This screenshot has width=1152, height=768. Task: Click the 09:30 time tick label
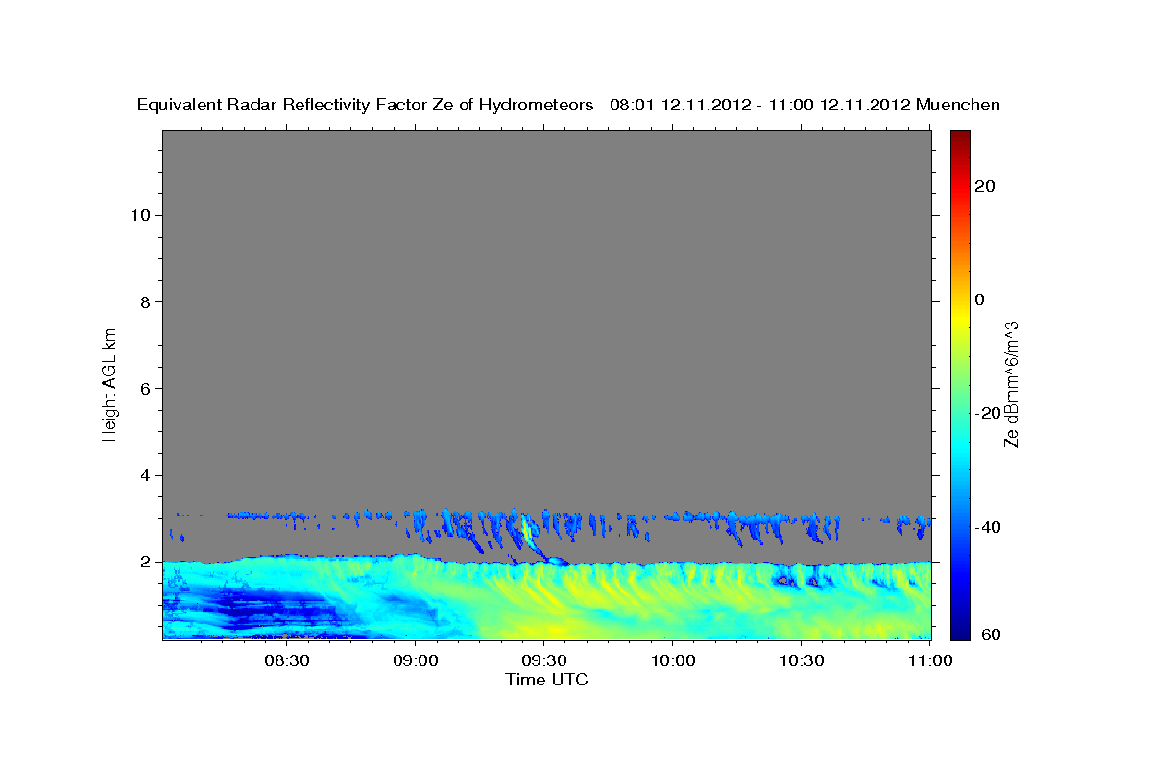click(x=544, y=660)
